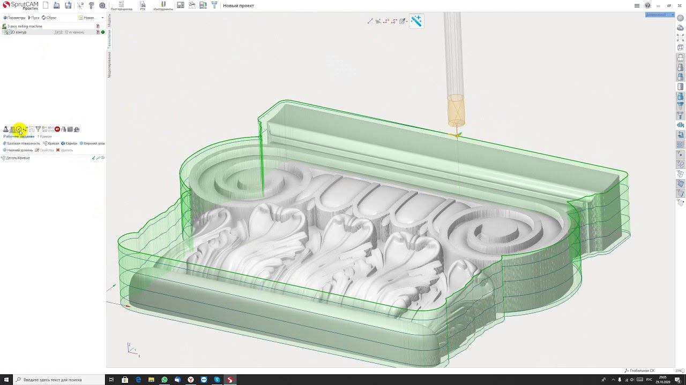Select the 2D контур operation
This screenshot has height=385, width=686.
tap(18, 32)
